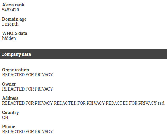Click the Owner label
The width and height of the screenshot is (167, 136).
9,84
